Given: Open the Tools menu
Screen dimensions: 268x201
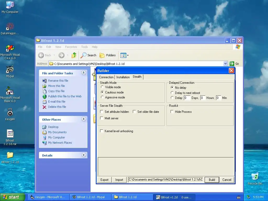Looking at the screenshot, I should point(85,47).
